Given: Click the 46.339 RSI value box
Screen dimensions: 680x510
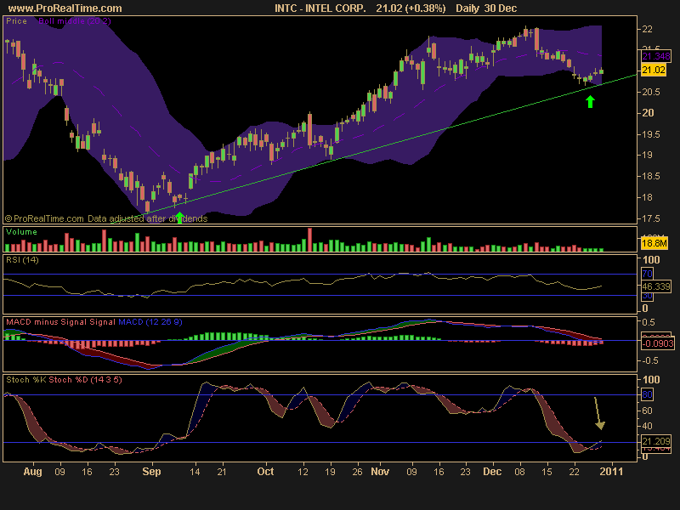Looking at the screenshot, I should tap(656, 286).
